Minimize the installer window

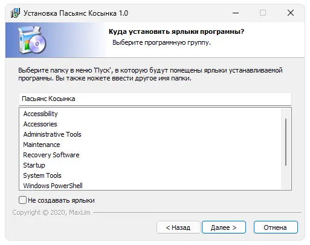point(236,13)
